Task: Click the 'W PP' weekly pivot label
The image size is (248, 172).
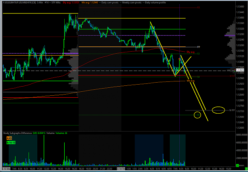Action: tap(232, 110)
